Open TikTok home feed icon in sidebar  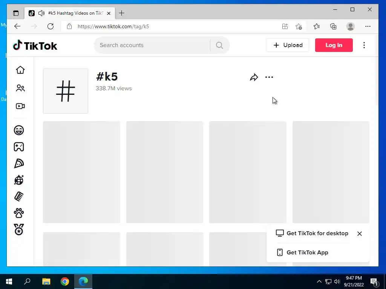click(20, 70)
